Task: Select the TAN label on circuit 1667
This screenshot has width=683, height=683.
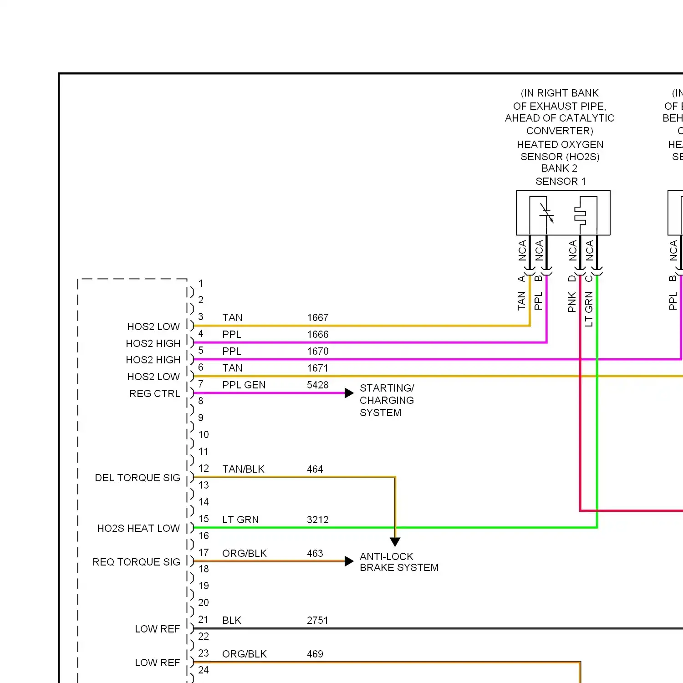Action: (x=232, y=317)
